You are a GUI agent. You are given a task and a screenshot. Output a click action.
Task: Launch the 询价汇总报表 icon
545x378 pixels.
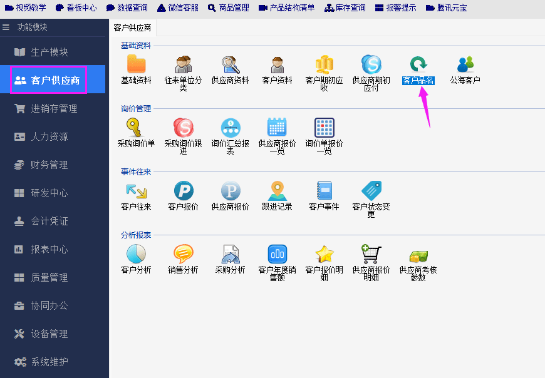click(230, 128)
